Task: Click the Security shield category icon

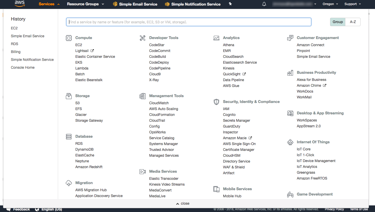Action: click(216, 102)
